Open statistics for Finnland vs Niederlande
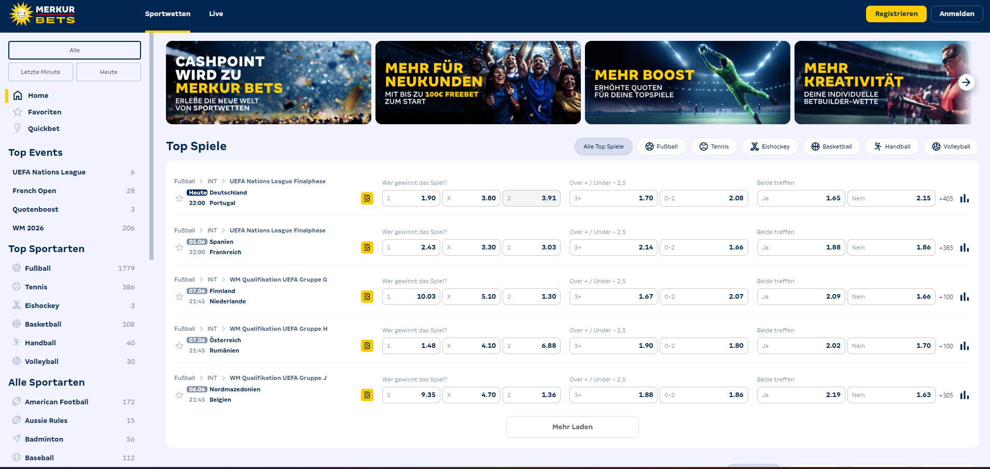 click(x=965, y=297)
